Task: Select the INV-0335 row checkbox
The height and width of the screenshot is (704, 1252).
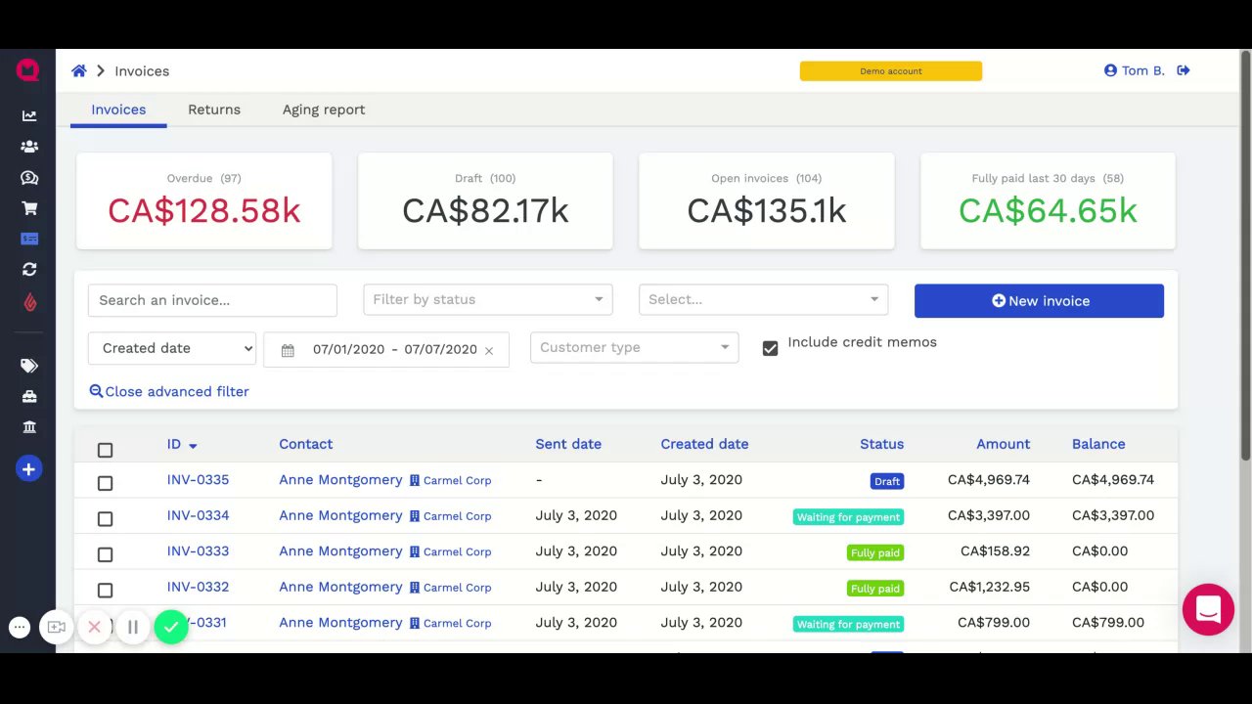Action: tap(106, 483)
